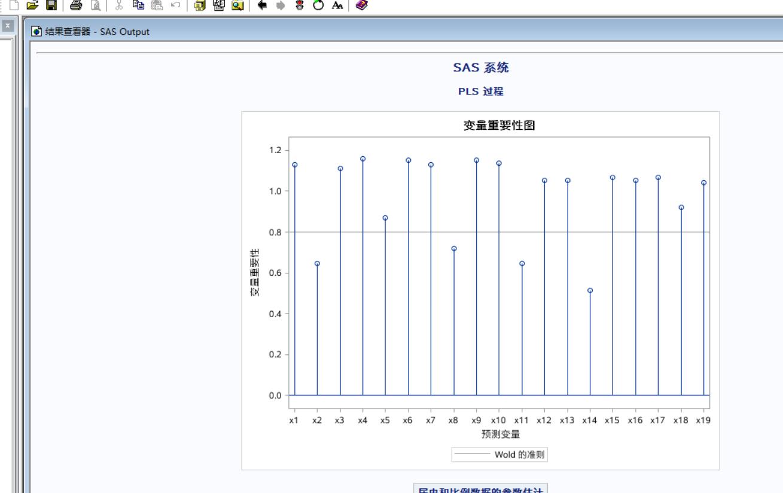Viewport: 783px width, 493px height.
Task: Click the Paste clipboard icon
Action: pyautogui.click(x=157, y=5)
